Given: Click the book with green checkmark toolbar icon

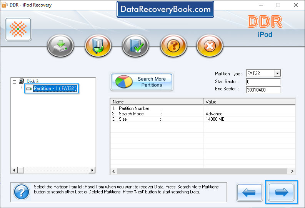Looking at the screenshot, I should pyautogui.click(x=136, y=46).
